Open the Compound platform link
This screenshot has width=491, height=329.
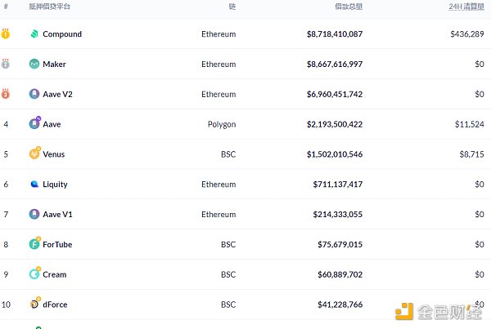coord(62,34)
